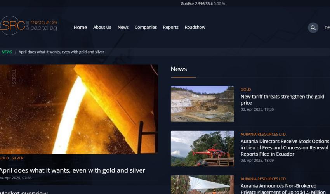330x194 pixels.
Task: Click the news ticker headline about April
Action: pyautogui.click(x=61, y=52)
